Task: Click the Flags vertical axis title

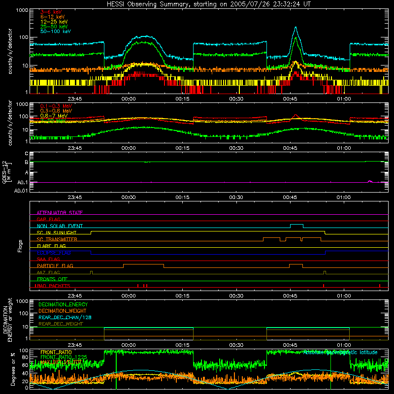Action: point(20,246)
